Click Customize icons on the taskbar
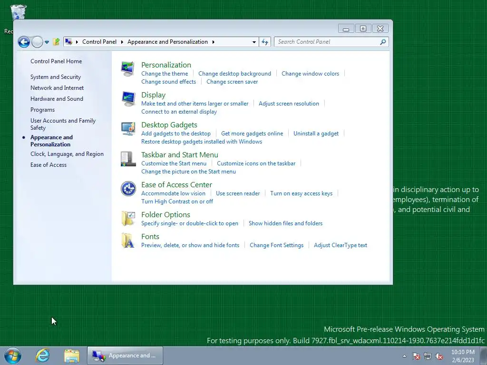The height and width of the screenshot is (365, 487). (x=256, y=163)
